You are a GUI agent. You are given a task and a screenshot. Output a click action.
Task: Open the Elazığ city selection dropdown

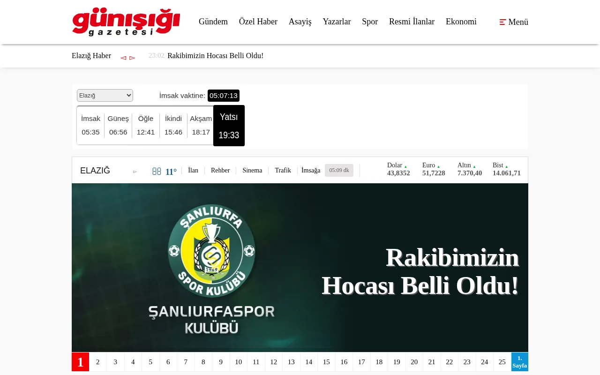(105, 95)
